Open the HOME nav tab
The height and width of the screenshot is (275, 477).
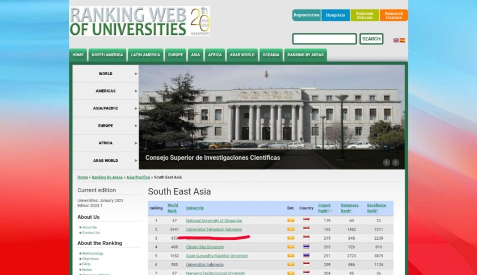[78, 55]
